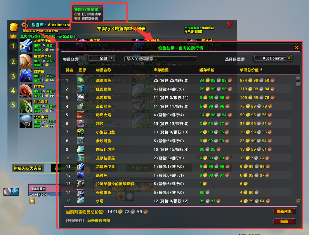Viewport: 309px width, 235px height.
Task: Sort by 缓存单价 column header
Action: point(207,70)
